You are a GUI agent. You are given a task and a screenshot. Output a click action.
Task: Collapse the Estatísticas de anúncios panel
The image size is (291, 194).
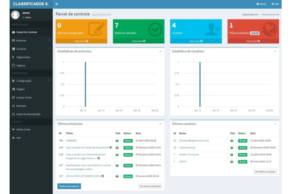point(160,51)
